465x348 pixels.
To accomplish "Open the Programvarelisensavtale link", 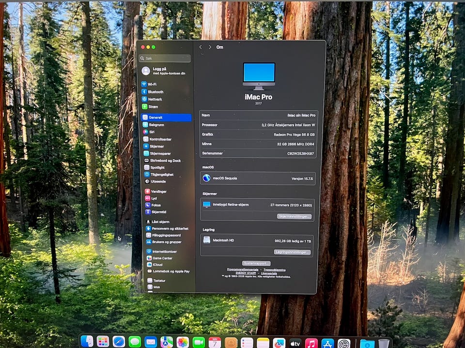I will (243, 270).
